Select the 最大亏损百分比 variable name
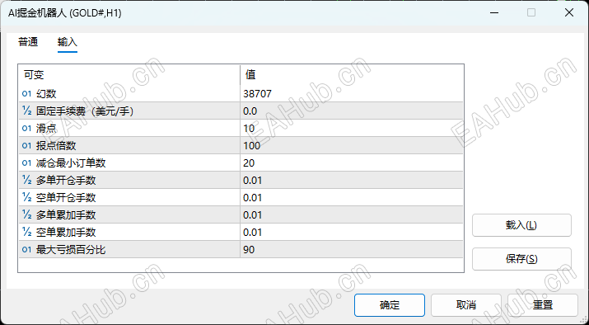The width and height of the screenshot is (589, 325). pos(71,249)
